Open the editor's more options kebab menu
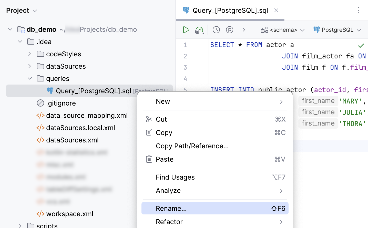Screen dimensions: 368x228 point(358,10)
